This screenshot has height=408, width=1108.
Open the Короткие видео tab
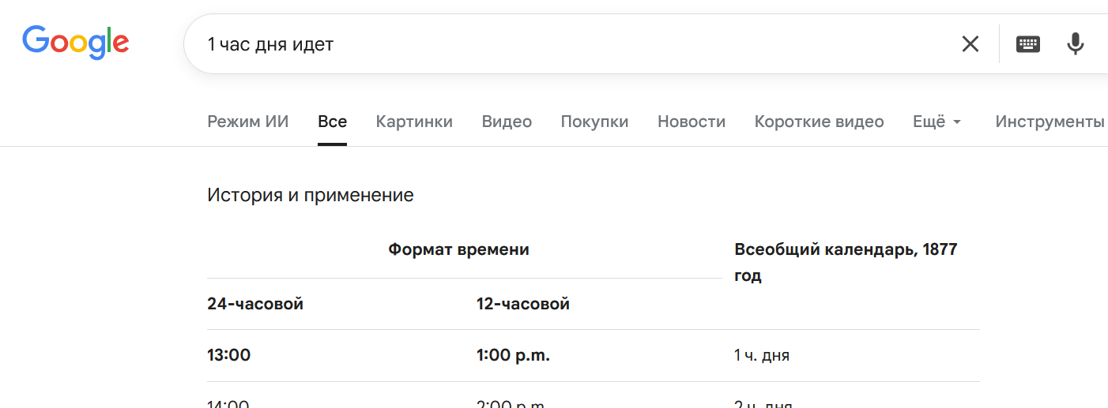click(x=819, y=122)
